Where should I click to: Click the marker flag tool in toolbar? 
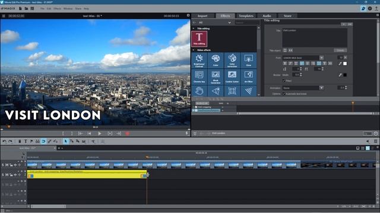tap(31, 141)
